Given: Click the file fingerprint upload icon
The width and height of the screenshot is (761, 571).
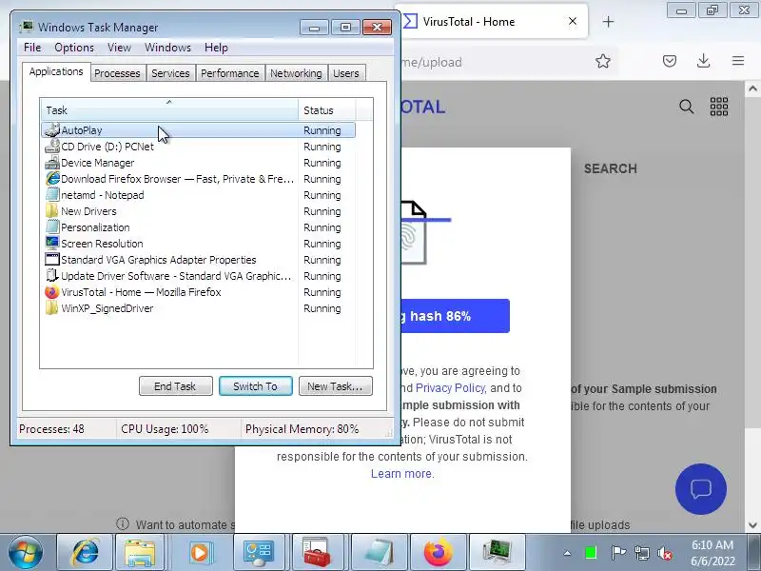Looking at the screenshot, I should [414, 232].
